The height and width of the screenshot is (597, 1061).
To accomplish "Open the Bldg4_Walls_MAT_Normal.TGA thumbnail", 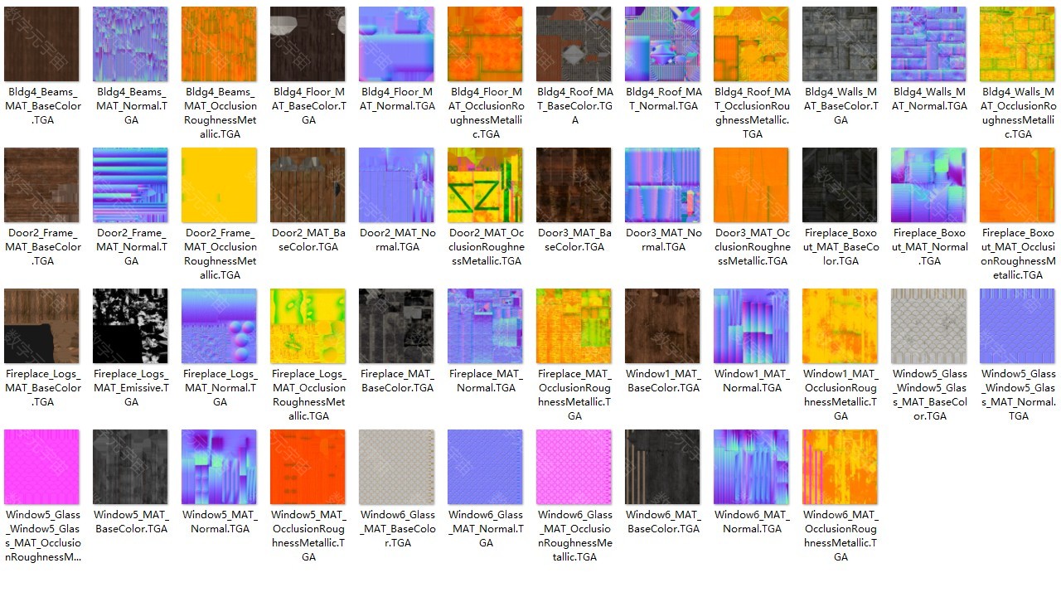I will tap(928, 44).
